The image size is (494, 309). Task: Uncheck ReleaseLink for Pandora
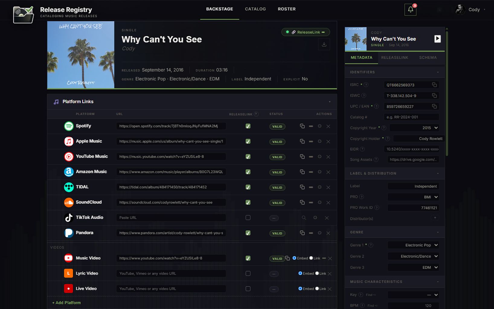(248, 233)
